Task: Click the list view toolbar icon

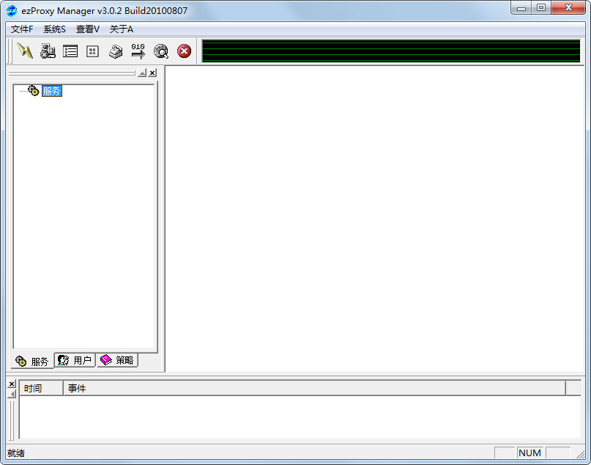Action: pyautogui.click(x=70, y=51)
